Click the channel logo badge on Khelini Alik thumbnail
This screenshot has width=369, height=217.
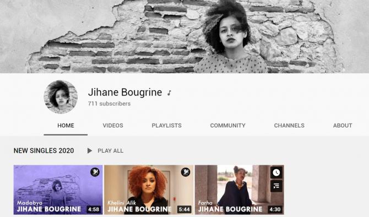[186, 172]
